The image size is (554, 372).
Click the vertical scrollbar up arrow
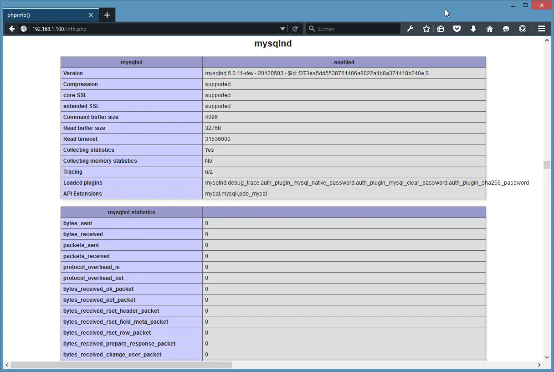pyautogui.click(x=547, y=41)
